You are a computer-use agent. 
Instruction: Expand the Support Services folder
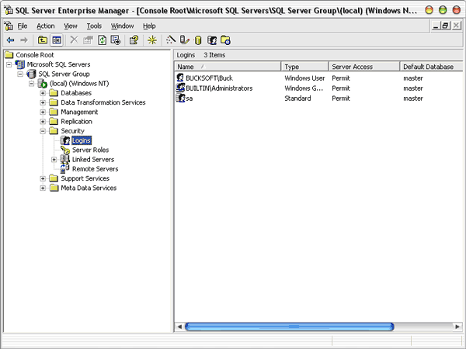43,178
